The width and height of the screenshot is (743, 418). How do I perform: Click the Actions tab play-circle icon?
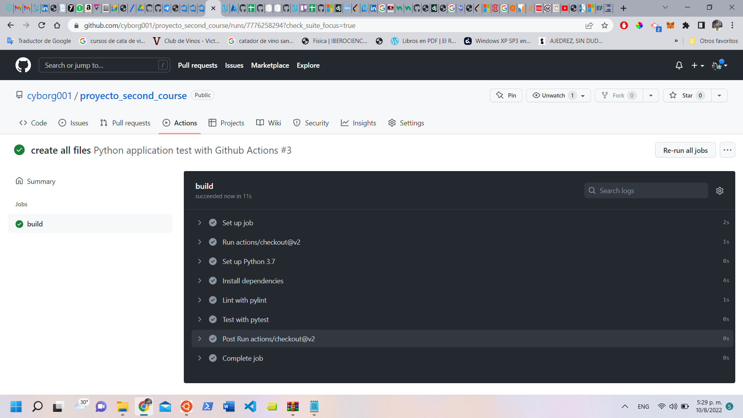(167, 123)
